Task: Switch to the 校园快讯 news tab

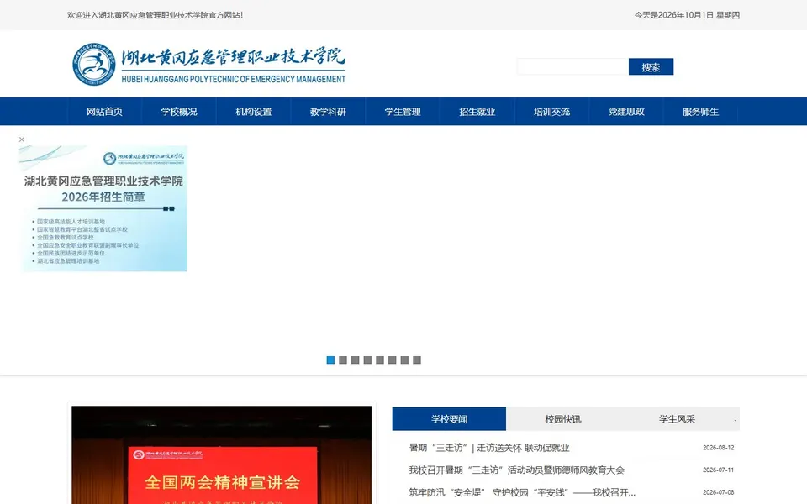Action: click(x=563, y=418)
